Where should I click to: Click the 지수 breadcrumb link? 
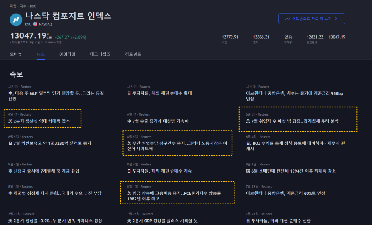23,6
